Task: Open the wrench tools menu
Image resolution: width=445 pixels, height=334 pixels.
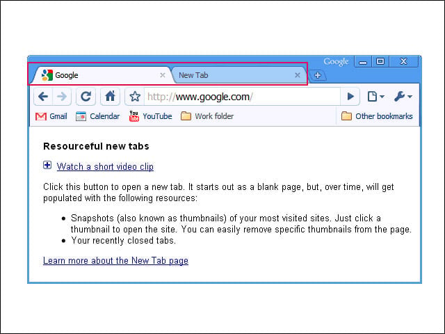Action: 403,97
